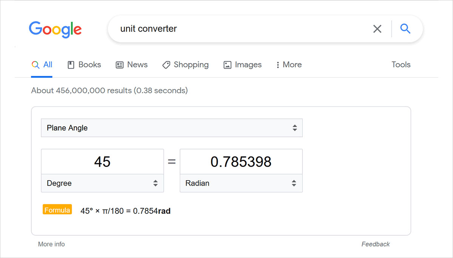Open the Plane Angle category dropdown
Screen dimensions: 453x258
point(172,128)
